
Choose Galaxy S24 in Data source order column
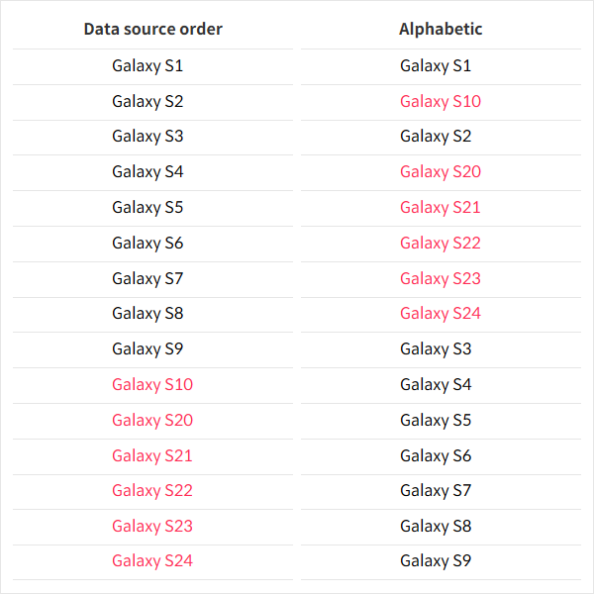click(152, 561)
